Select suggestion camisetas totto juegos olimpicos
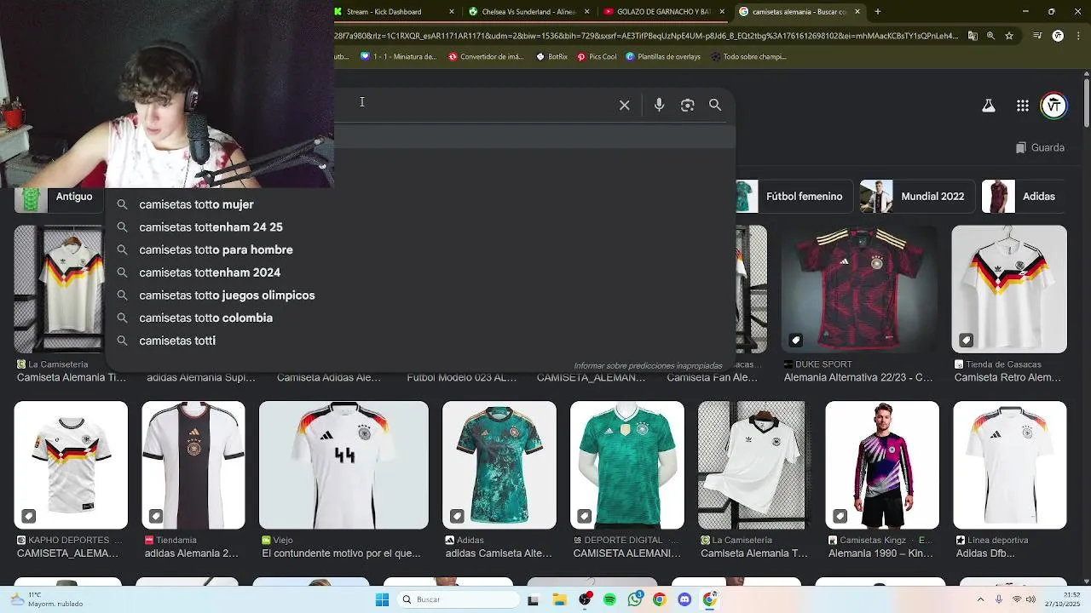The image size is (1091, 613). (x=419, y=295)
